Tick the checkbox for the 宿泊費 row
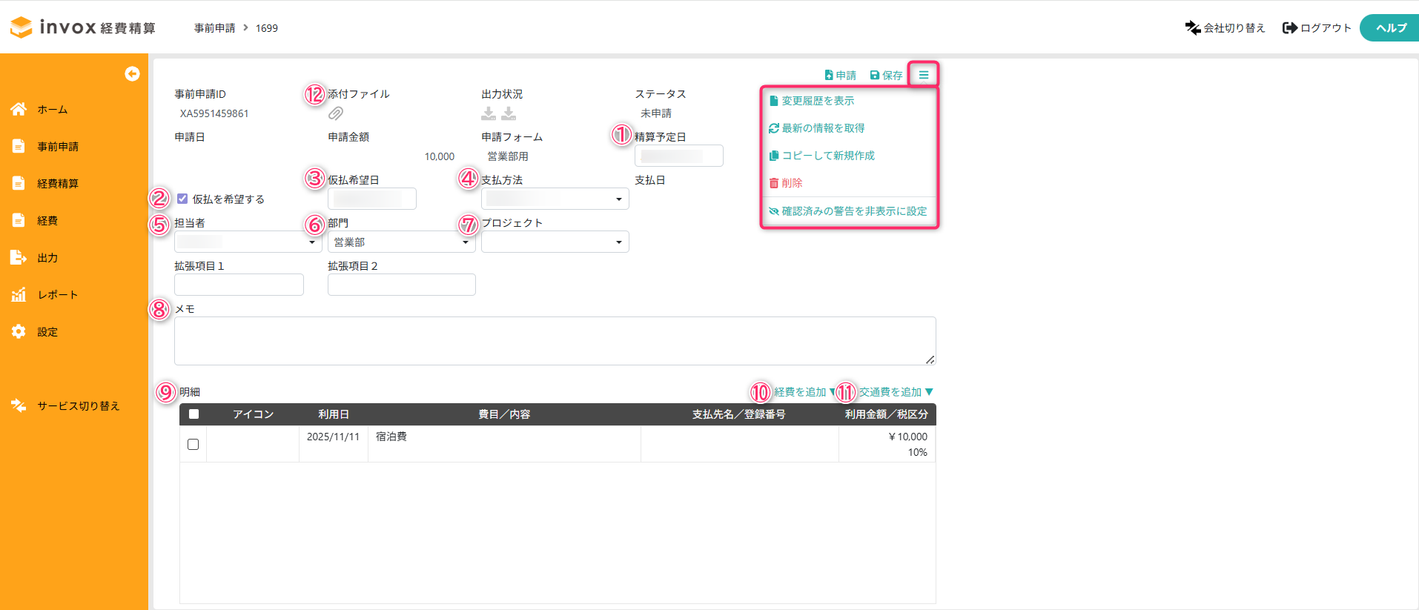Screen dimensions: 1419x610 pos(193,445)
